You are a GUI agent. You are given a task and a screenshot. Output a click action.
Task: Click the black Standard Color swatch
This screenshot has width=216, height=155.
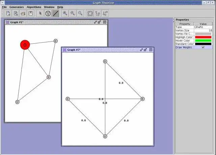click(x=203, y=44)
